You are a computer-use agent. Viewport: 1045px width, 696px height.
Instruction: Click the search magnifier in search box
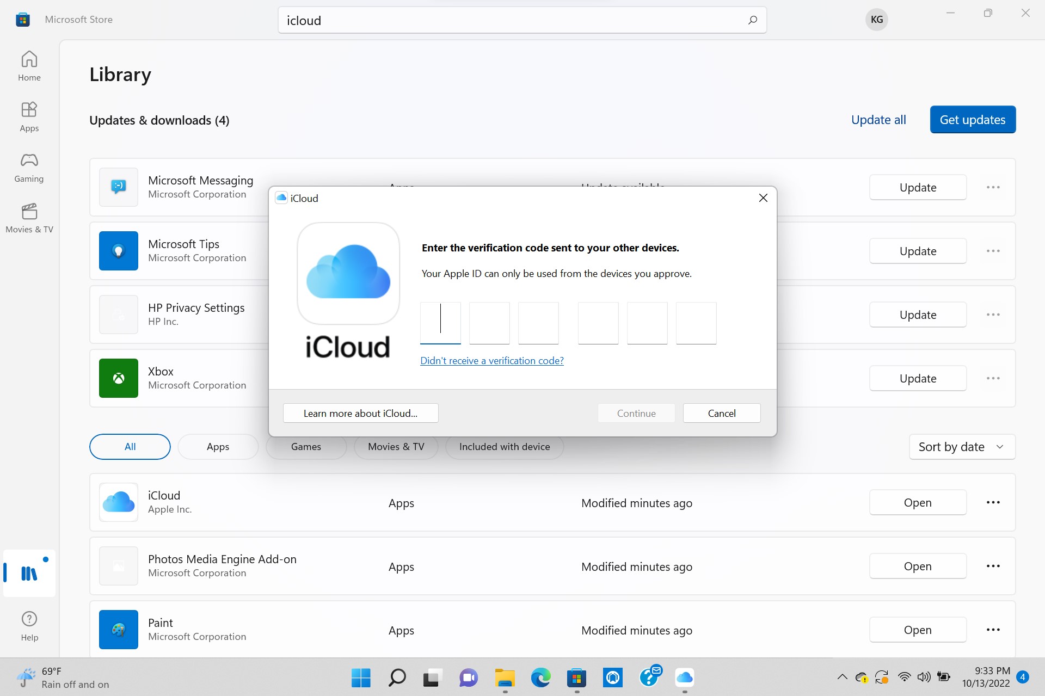tap(752, 20)
